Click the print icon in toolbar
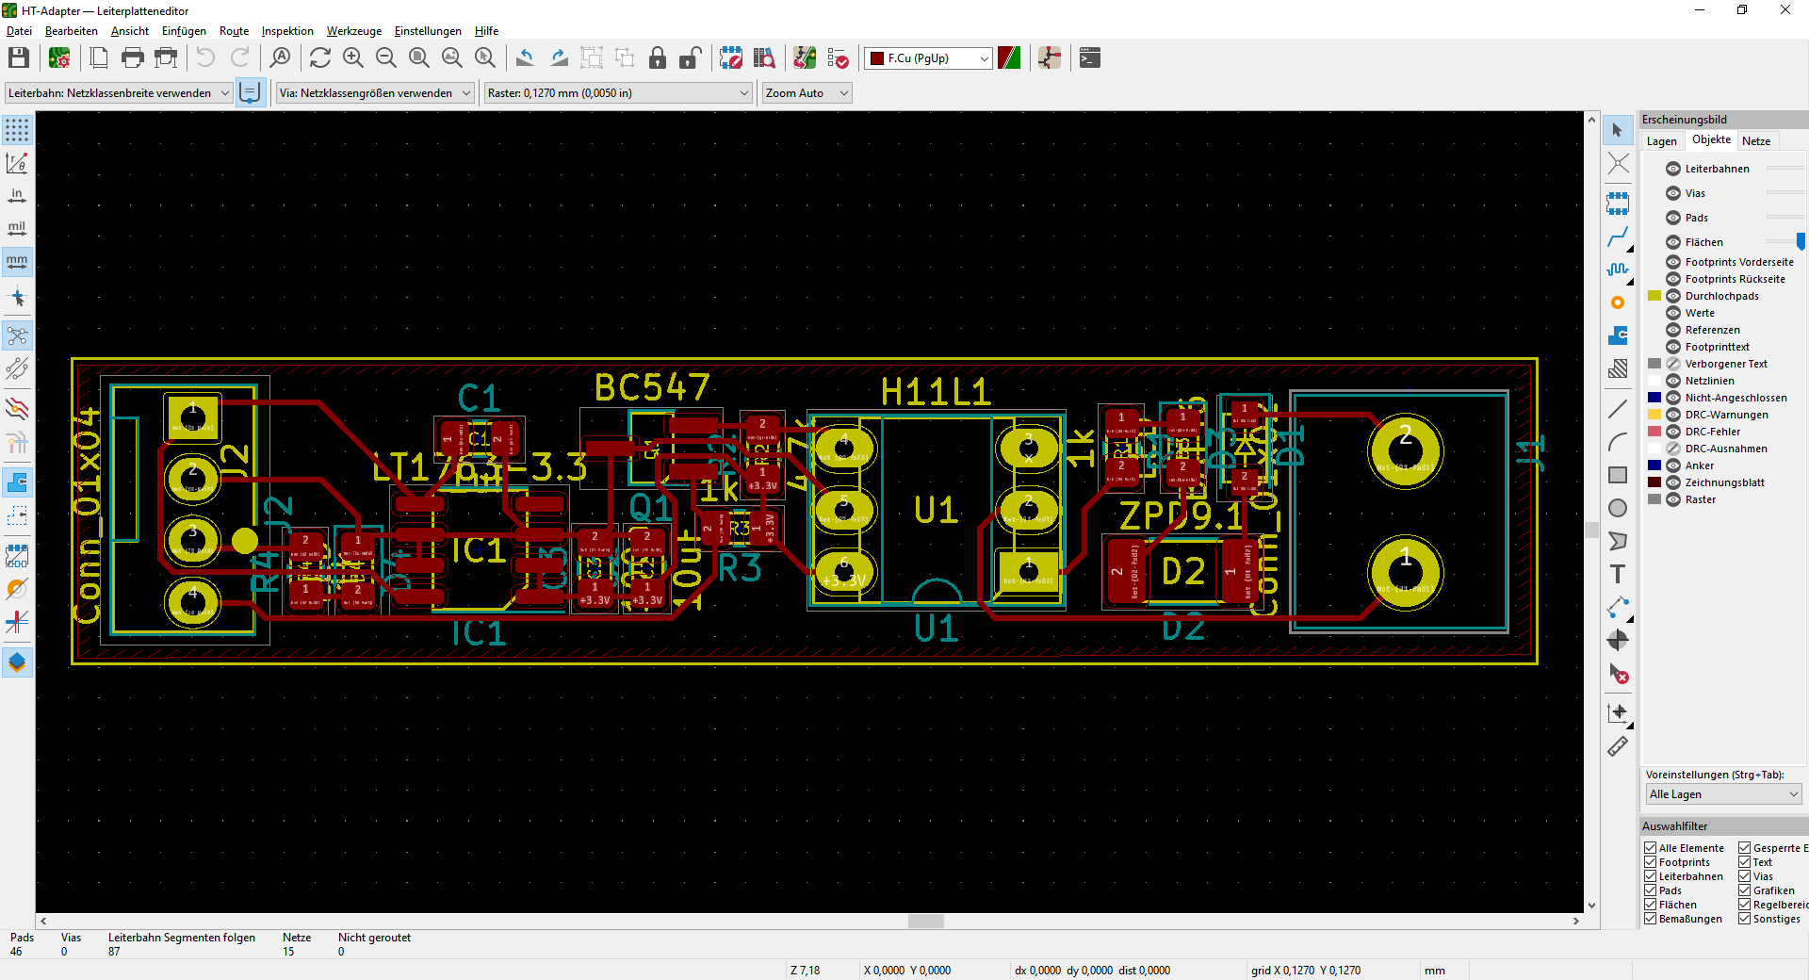This screenshot has width=1809, height=980. [x=133, y=58]
